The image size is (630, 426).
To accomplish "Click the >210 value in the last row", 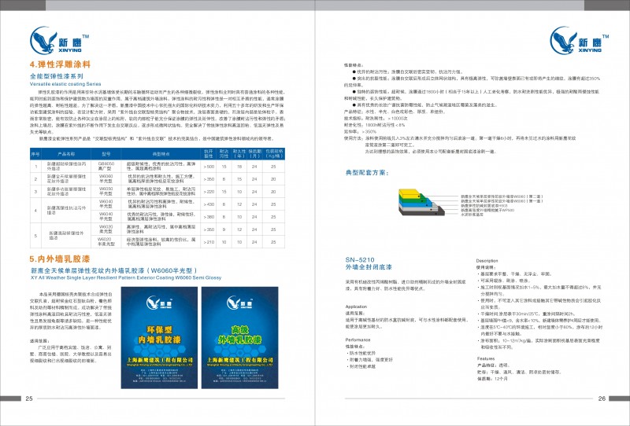I will (209, 242).
